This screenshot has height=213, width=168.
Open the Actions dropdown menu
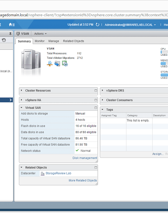[x=40, y=34]
